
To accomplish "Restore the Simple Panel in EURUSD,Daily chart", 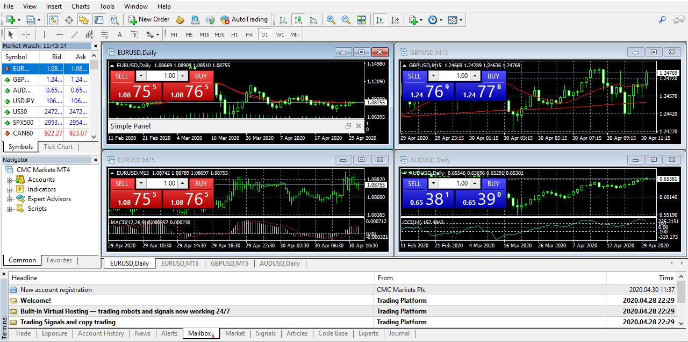I will coord(348,126).
